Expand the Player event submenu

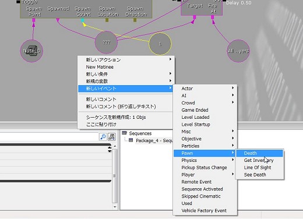(x=205, y=175)
